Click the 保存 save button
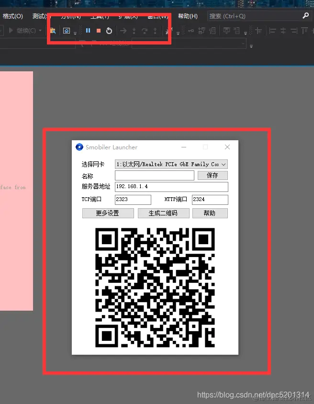This screenshot has height=404, width=314. click(x=213, y=176)
